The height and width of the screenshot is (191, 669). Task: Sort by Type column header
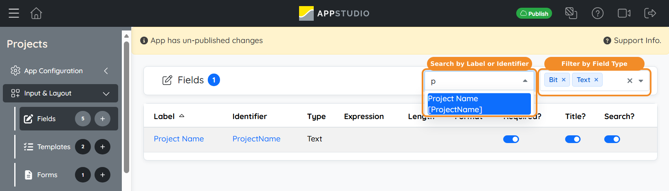click(x=316, y=117)
